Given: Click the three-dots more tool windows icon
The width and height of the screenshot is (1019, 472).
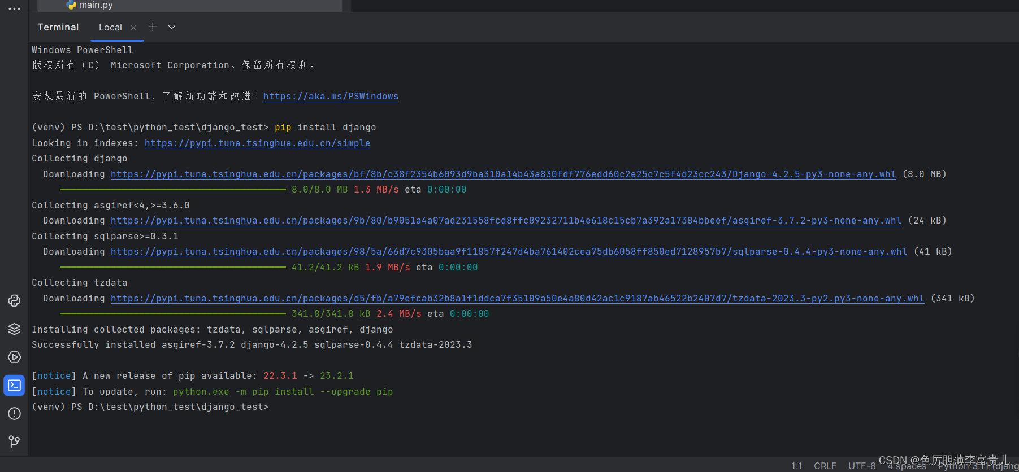Looking at the screenshot, I should click(14, 8).
